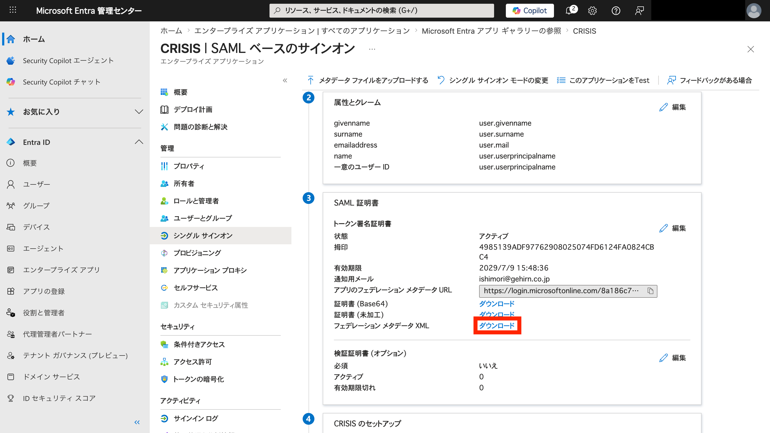Open テナント ガバナンス (プレビュー)
Viewport: 770px width, 433px height.
(75, 355)
